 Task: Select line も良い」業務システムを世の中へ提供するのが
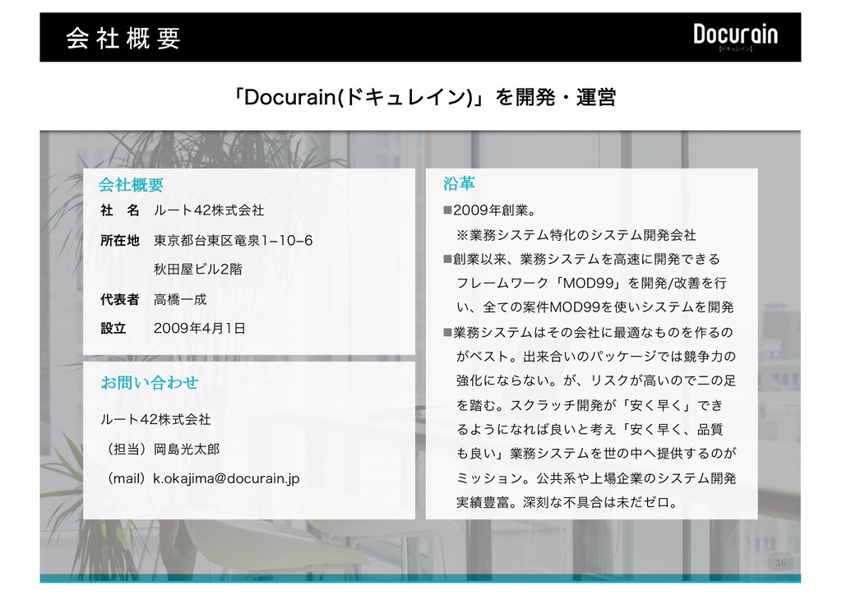click(x=596, y=454)
